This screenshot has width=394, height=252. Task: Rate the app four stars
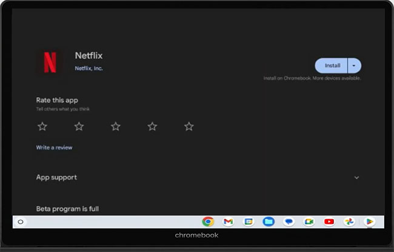tap(152, 126)
